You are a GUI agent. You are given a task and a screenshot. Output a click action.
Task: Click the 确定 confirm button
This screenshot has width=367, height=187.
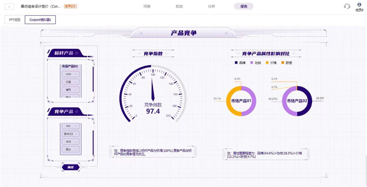(x=71, y=167)
